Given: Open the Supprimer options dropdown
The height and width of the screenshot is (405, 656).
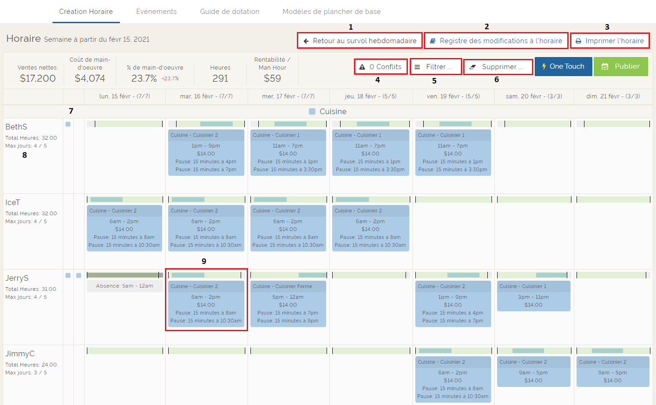Looking at the screenshot, I should pos(498,66).
